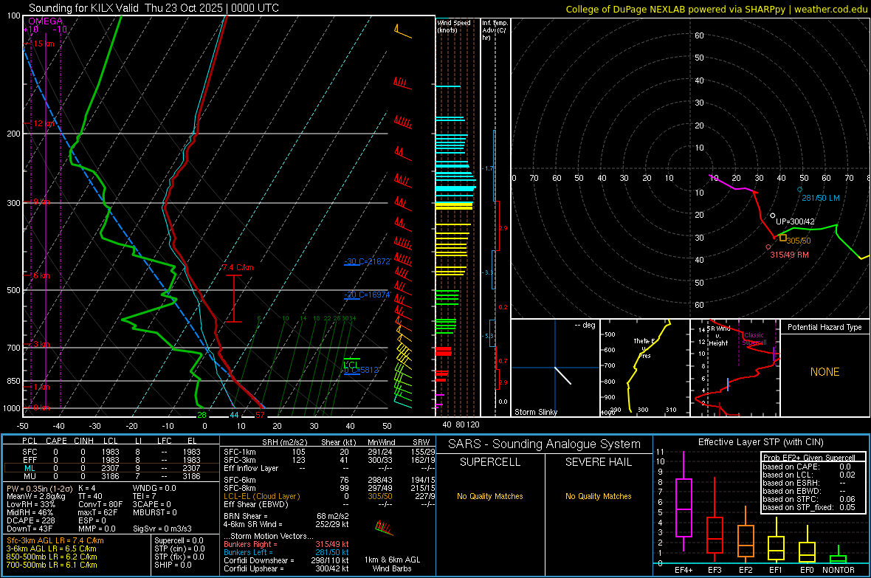Open the weather.cod.edu NEXLAB credit link
This screenshot has height=578, width=871.
pyautogui.click(x=716, y=9)
